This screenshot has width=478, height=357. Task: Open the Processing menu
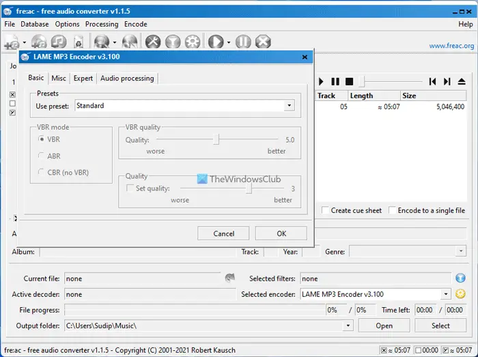[x=102, y=24]
